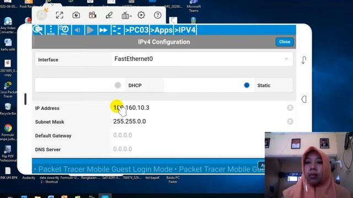This screenshot has height=198, width=353.
Task: Start screen recording with the video camera icon
Action: coord(93,15)
